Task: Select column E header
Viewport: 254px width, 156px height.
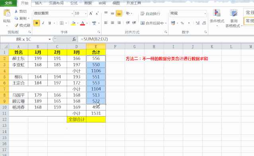Action: 96,47
